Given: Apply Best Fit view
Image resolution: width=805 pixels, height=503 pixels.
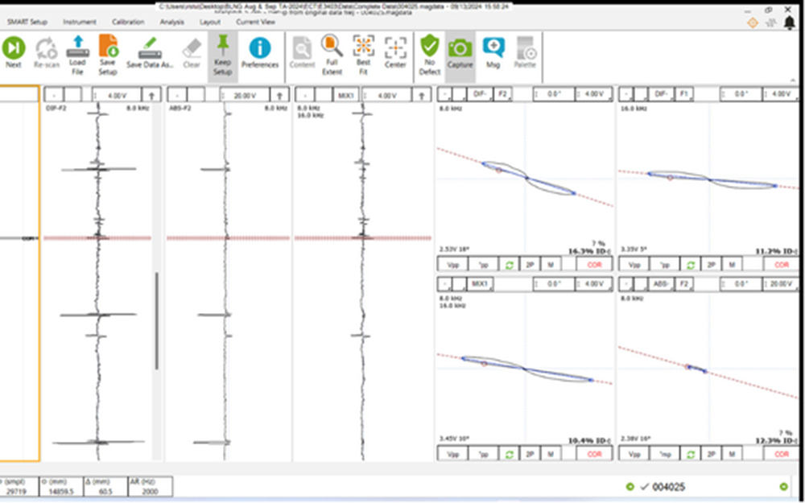Looking at the screenshot, I should click(x=364, y=52).
